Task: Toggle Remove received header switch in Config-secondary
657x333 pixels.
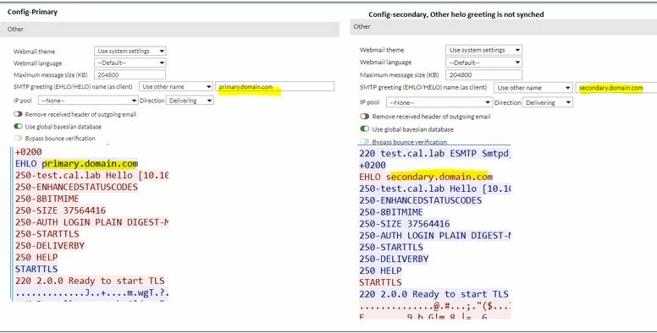Action: coord(365,117)
